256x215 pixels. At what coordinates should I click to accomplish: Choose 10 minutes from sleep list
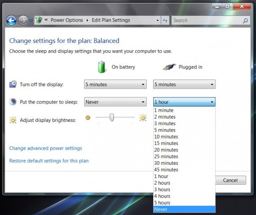(184, 136)
